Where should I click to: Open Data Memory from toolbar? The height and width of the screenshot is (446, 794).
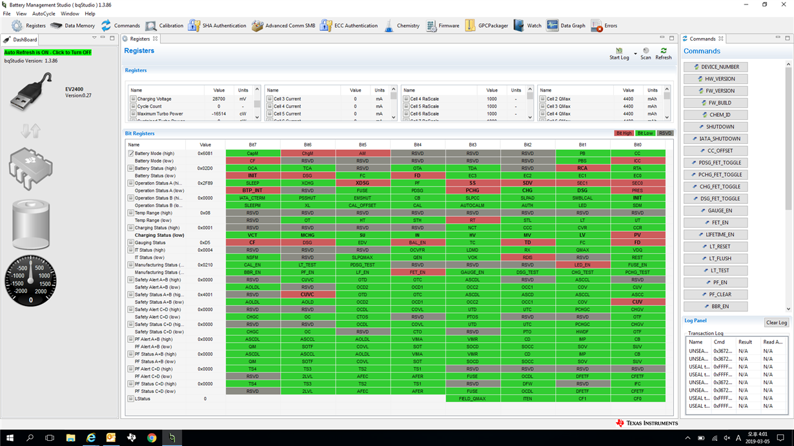pos(72,26)
